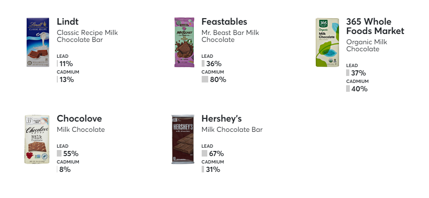Open the Chocolove brand heading
This screenshot has height=198, width=429.
click(x=79, y=118)
